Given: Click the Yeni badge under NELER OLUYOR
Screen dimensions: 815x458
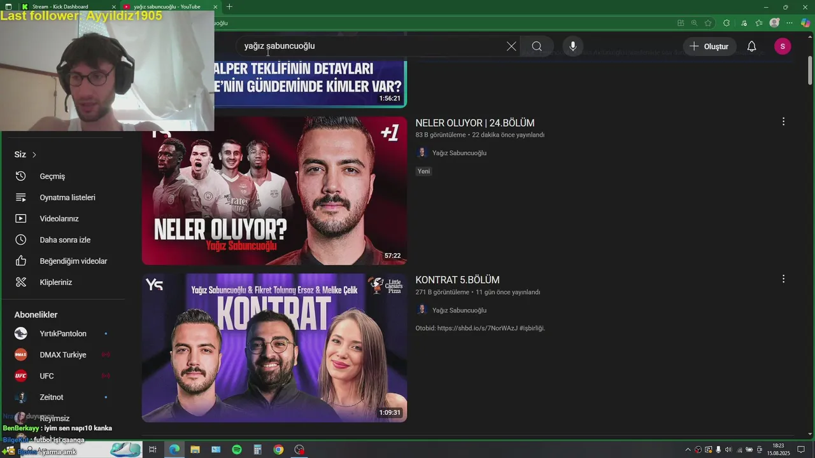Looking at the screenshot, I should [423, 171].
